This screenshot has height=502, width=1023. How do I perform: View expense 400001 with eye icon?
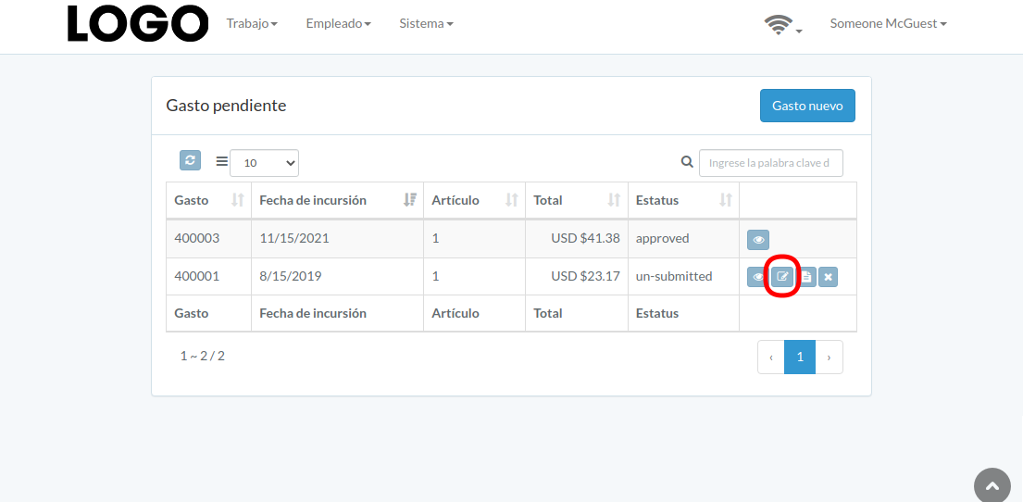[758, 278]
